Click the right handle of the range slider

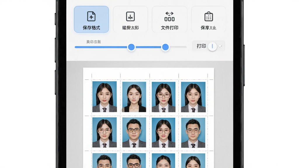[165, 47]
